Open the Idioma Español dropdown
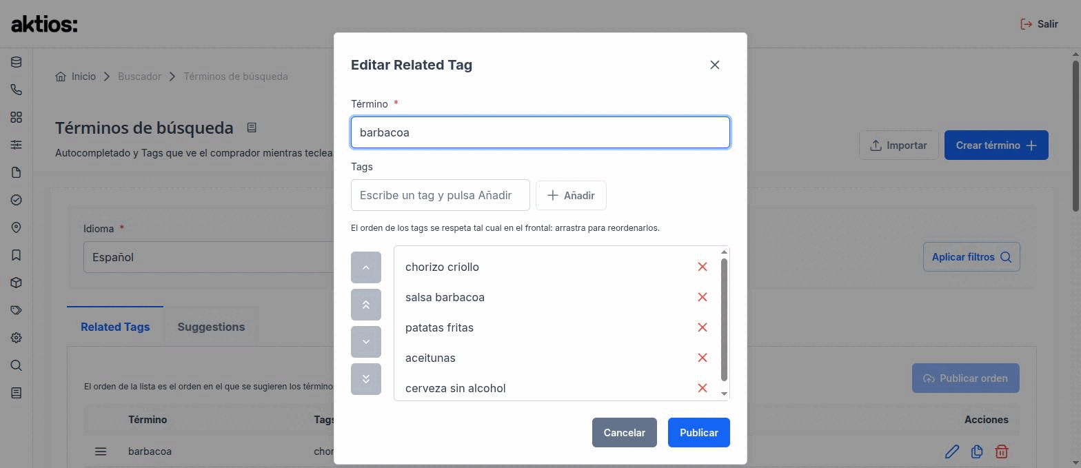This screenshot has width=1081, height=468. click(208, 257)
